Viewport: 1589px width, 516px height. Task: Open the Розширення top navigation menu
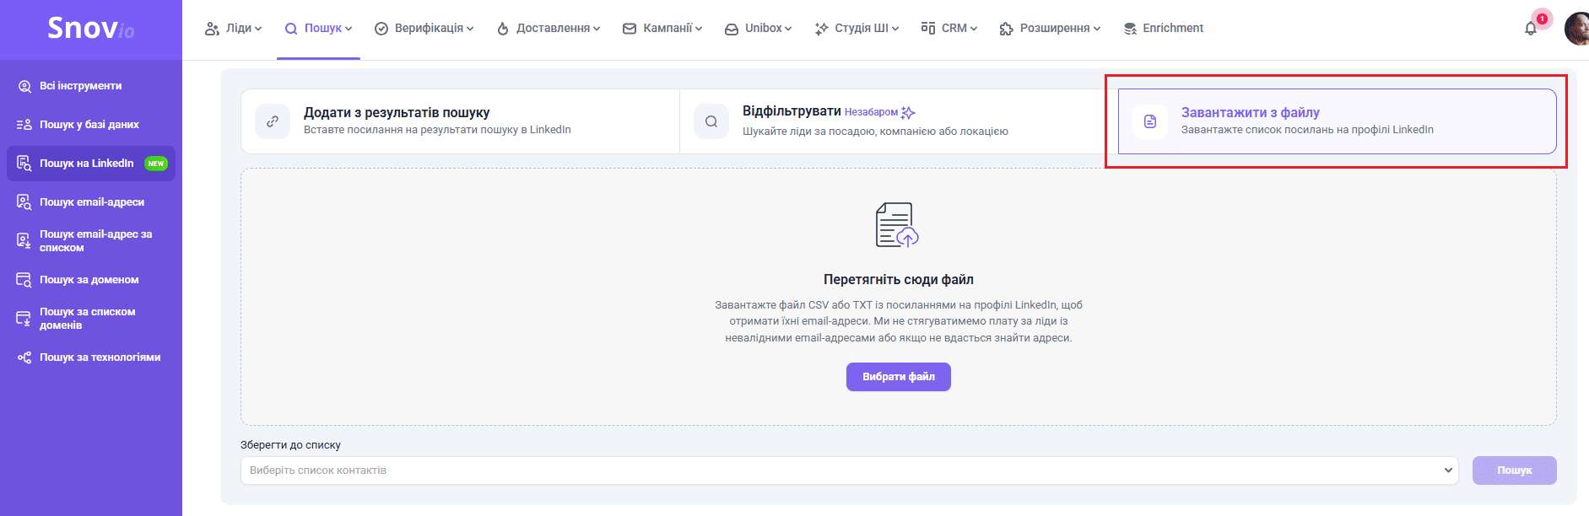tap(1050, 29)
